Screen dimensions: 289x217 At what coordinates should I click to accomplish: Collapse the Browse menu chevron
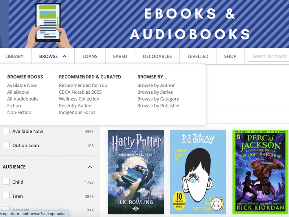tap(65, 56)
